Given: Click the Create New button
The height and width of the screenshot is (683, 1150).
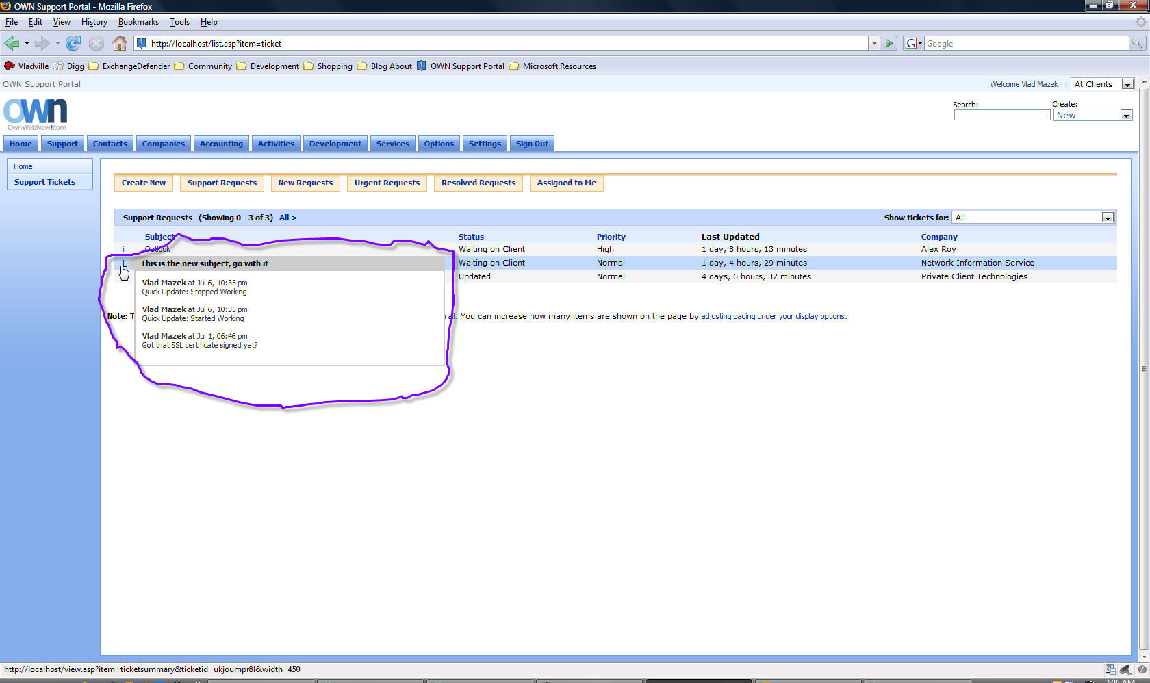Looking at the screenshot, I should click(x=144, y=183).
